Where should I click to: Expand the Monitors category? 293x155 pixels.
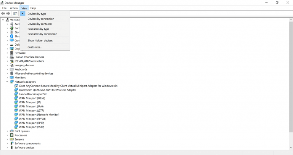tap(7, 78)
